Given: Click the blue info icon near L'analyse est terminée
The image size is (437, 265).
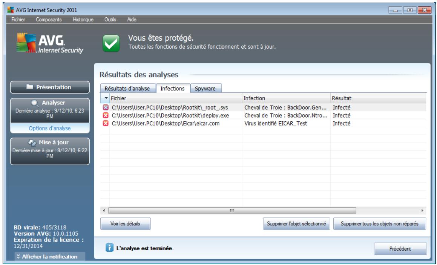Looking at the screenshot, I should tap(109, 247).
